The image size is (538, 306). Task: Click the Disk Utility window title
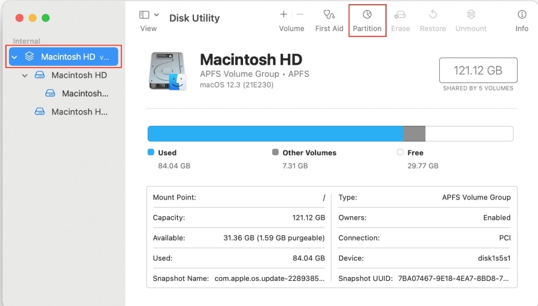[x=194, y=18]
